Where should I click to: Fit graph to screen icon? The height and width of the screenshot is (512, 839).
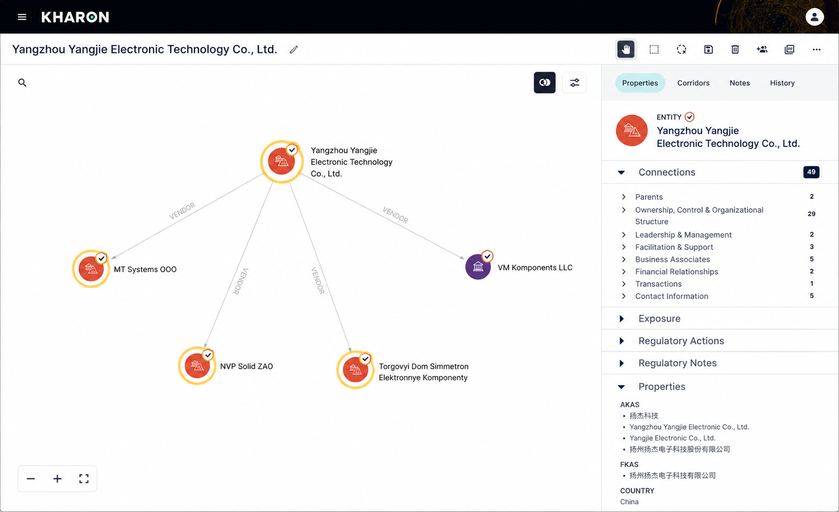pyautogui.click(x=84, y=479)
